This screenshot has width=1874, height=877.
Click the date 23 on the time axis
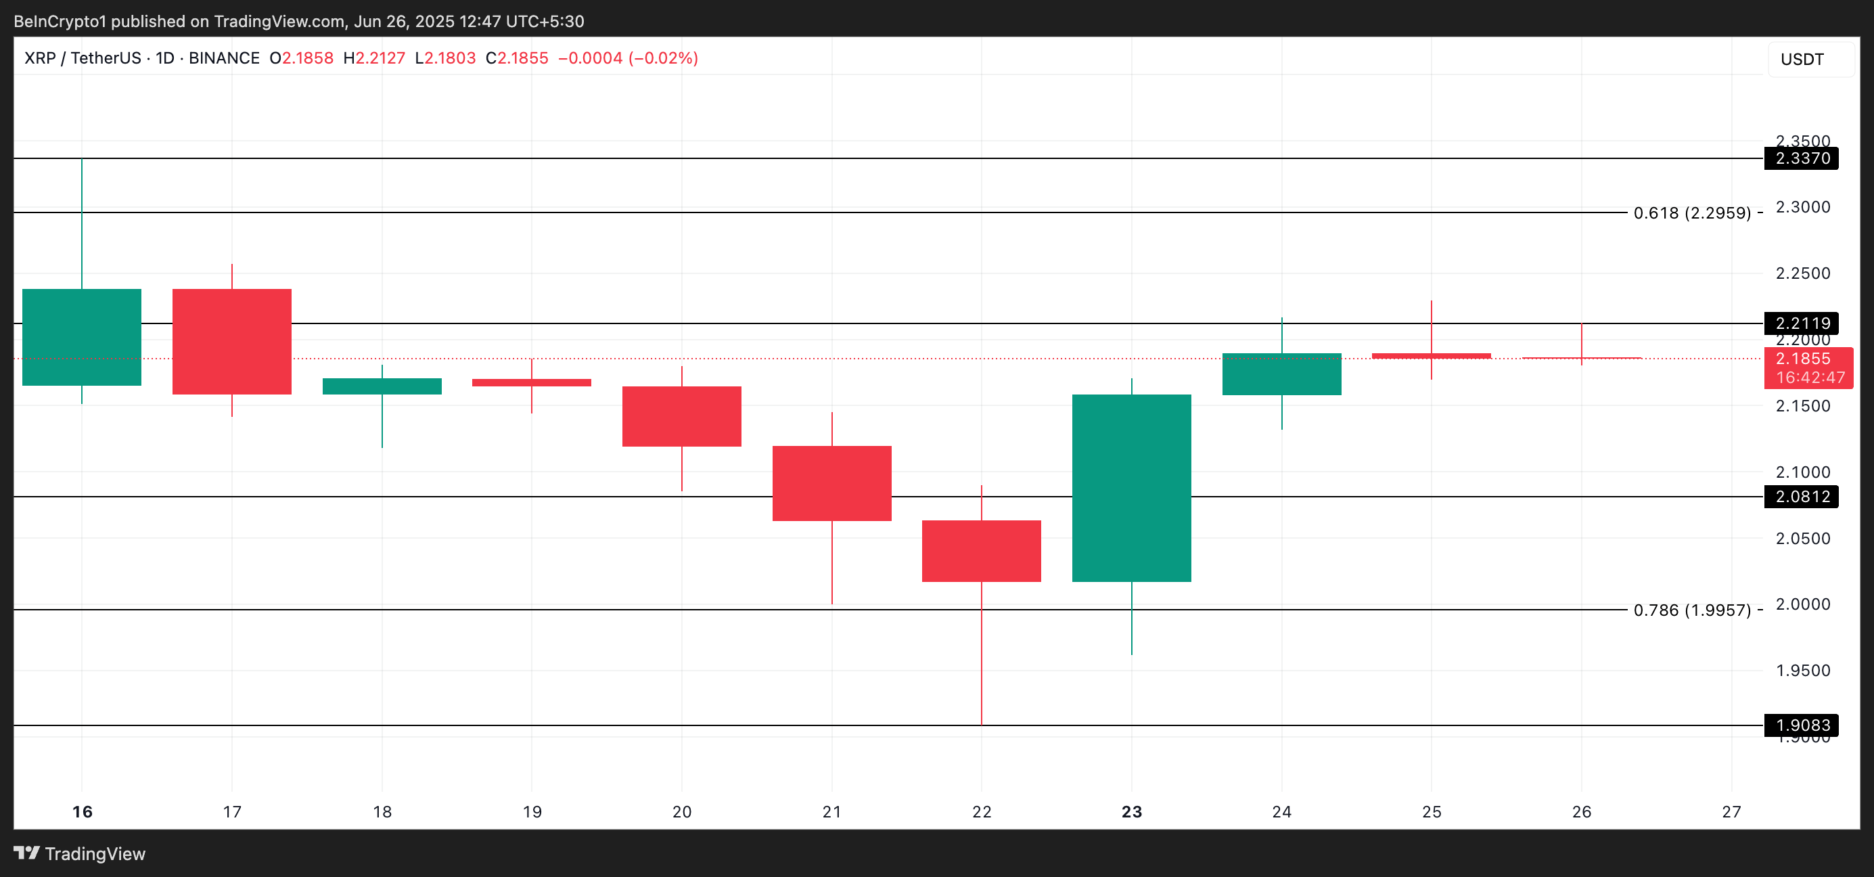tap(1132, 813)
